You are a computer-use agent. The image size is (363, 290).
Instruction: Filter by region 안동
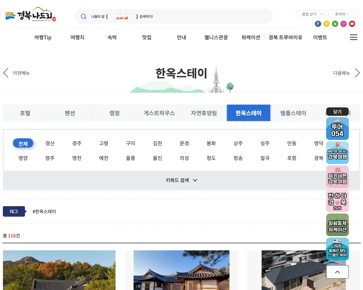tap(292, 143)
